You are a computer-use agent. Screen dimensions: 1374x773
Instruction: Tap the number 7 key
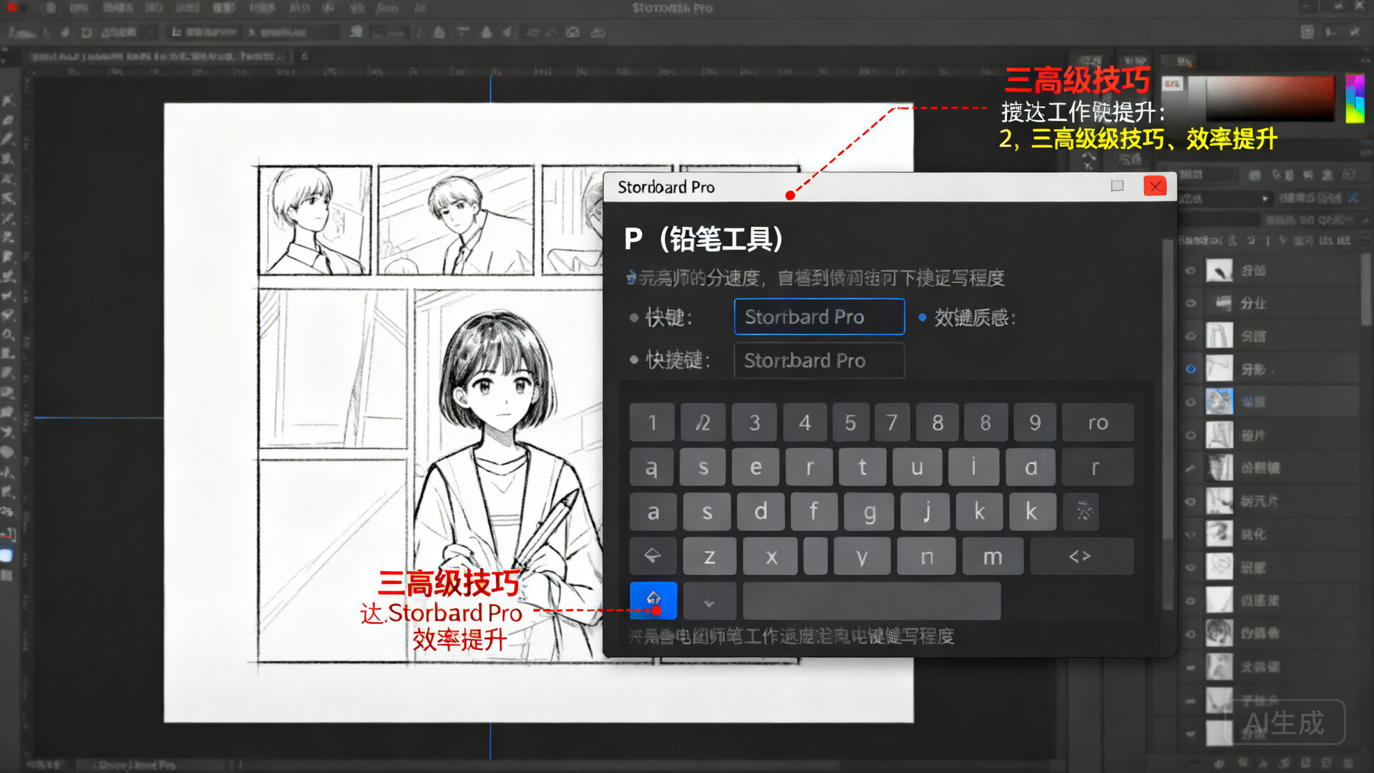click(x=892, y=422)
